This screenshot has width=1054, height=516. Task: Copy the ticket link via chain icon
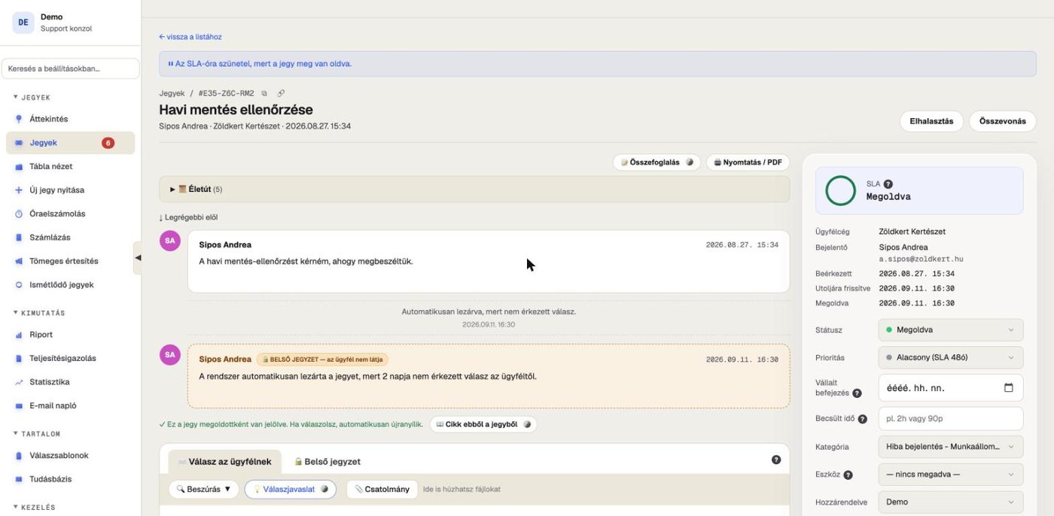point(281,93)
